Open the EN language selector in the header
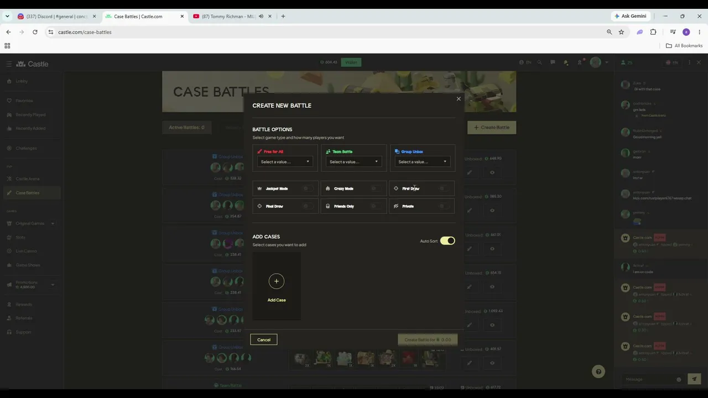The height and width of the screenshot is (398, 708). 526,62
